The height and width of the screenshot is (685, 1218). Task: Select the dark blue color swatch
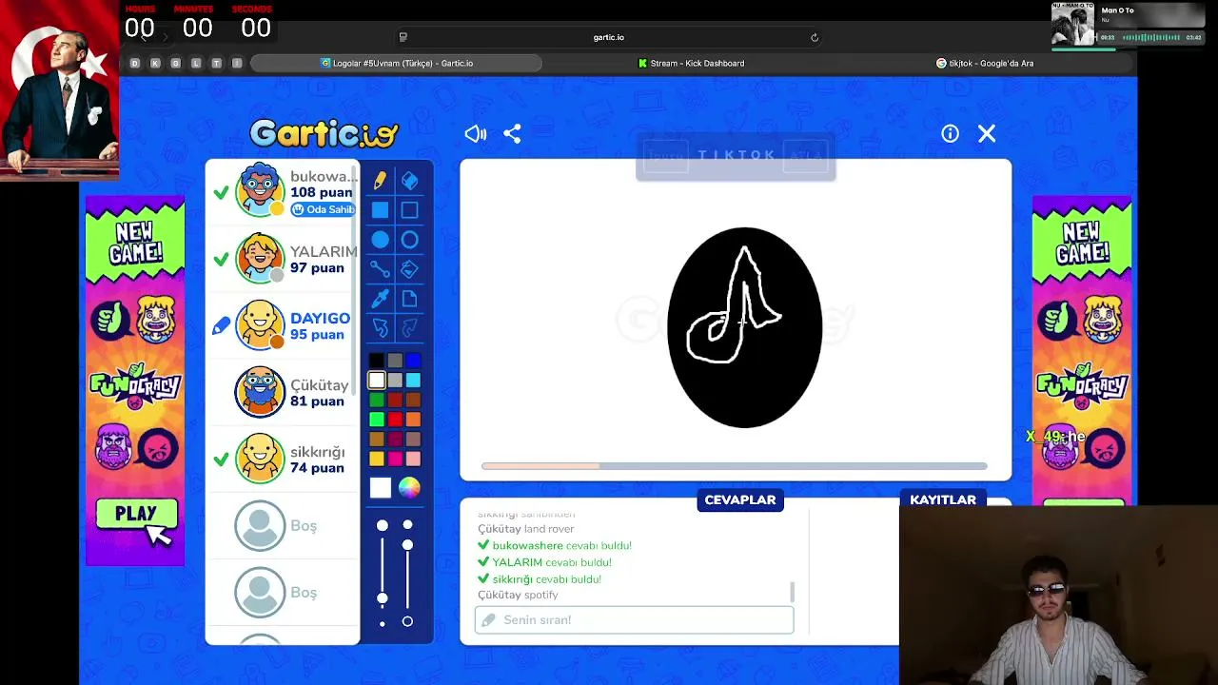pyautogui.click(x=413, y=361)
